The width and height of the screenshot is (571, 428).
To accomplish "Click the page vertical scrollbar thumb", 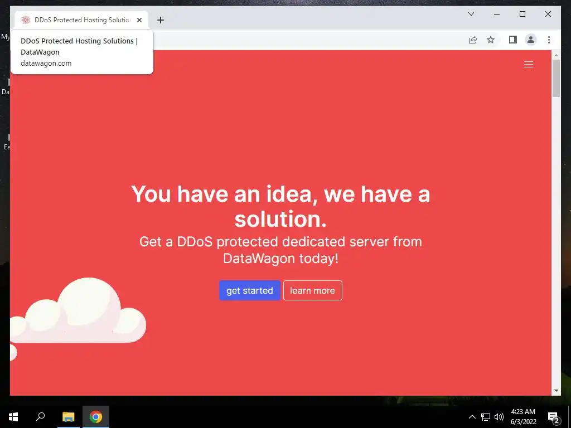I will pyautogui.click(x=556, y=78).
